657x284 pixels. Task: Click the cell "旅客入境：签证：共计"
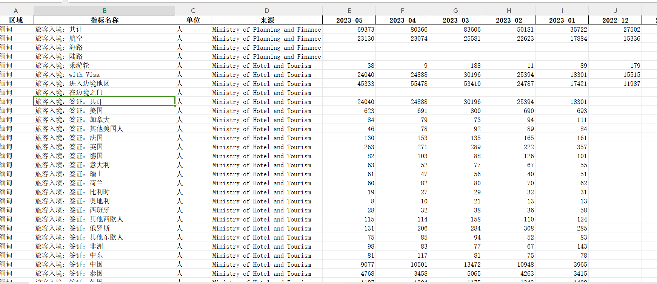(x=105, y=101)
